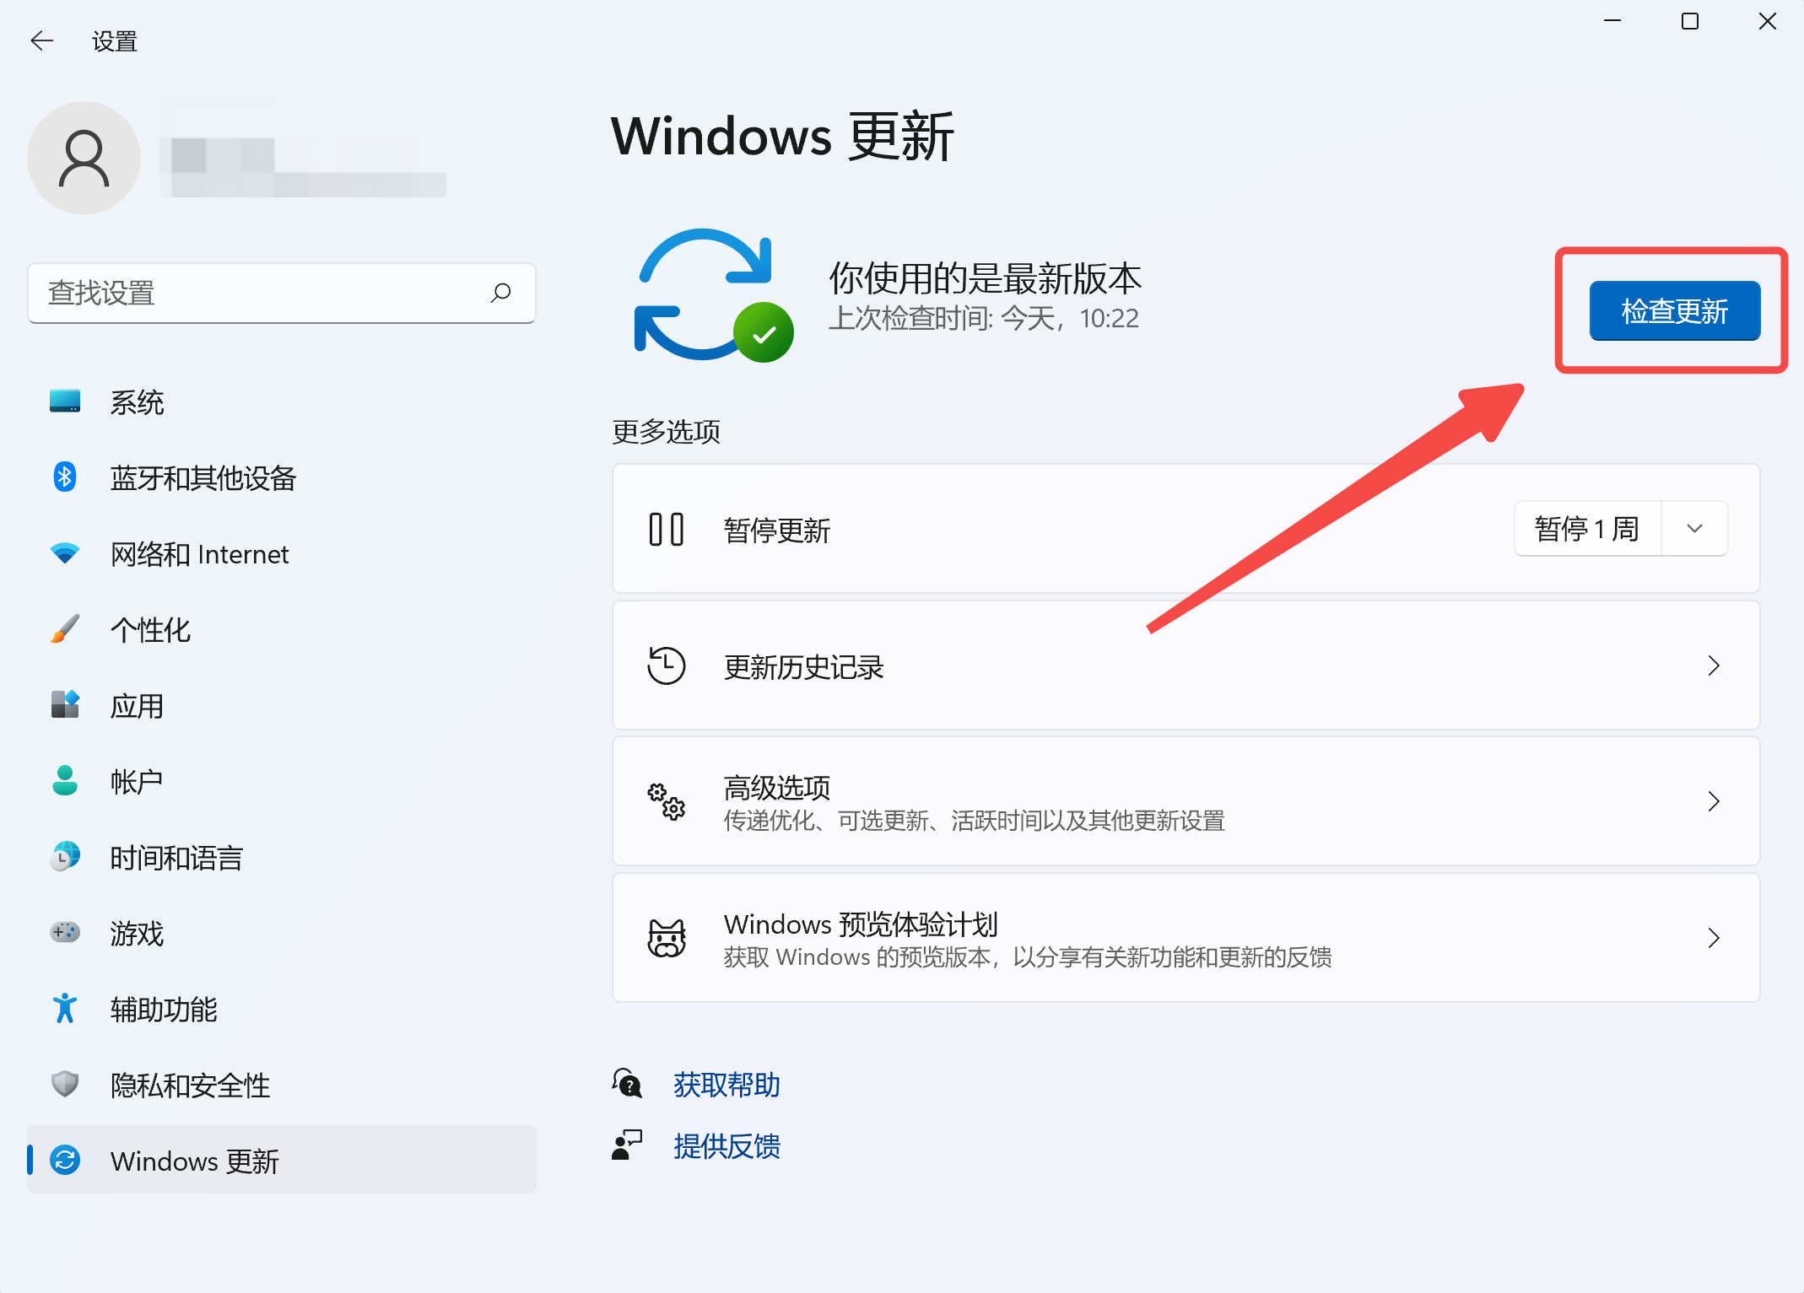Click the back arrow in Settings header
This screenshot has width=1804, height=1293.
(41, 40)
